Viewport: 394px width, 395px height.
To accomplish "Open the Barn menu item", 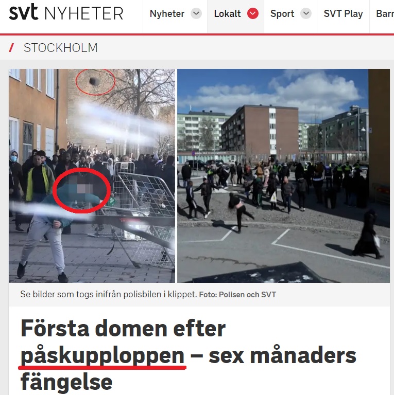I will (x=385, y=13).
